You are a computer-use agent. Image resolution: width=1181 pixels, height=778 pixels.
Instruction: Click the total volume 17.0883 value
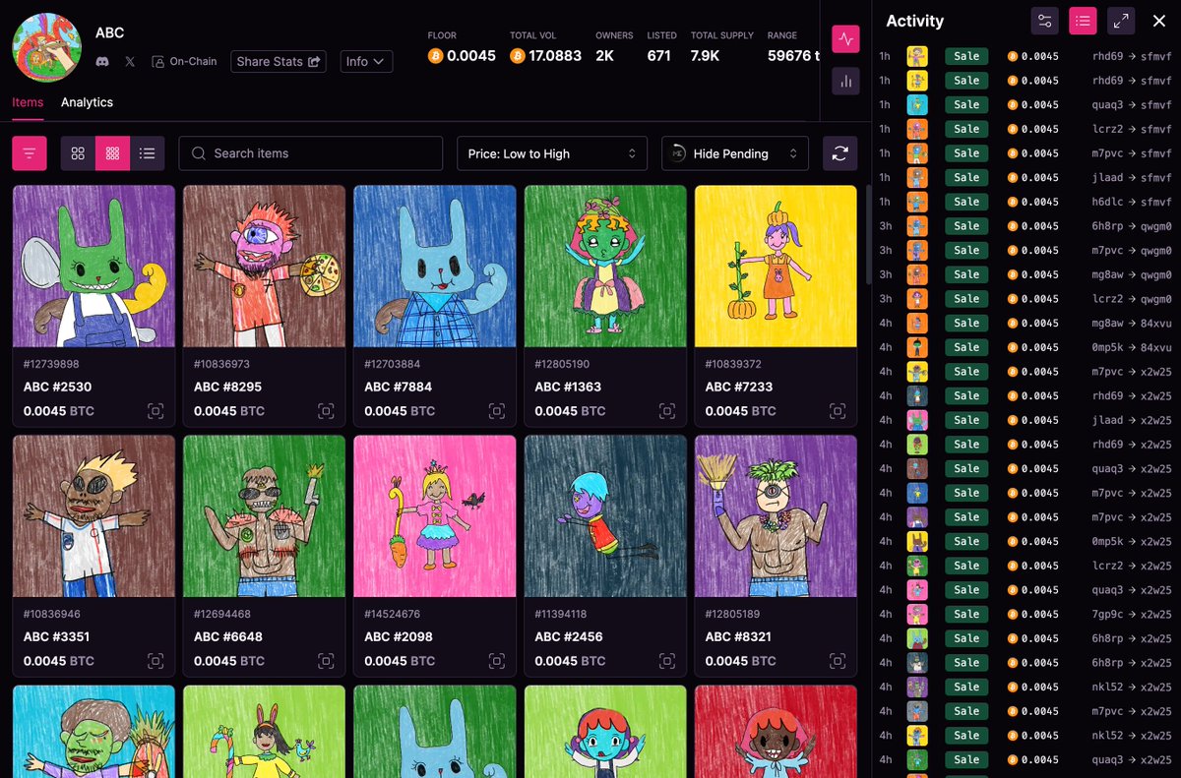(x=555, y=56)
